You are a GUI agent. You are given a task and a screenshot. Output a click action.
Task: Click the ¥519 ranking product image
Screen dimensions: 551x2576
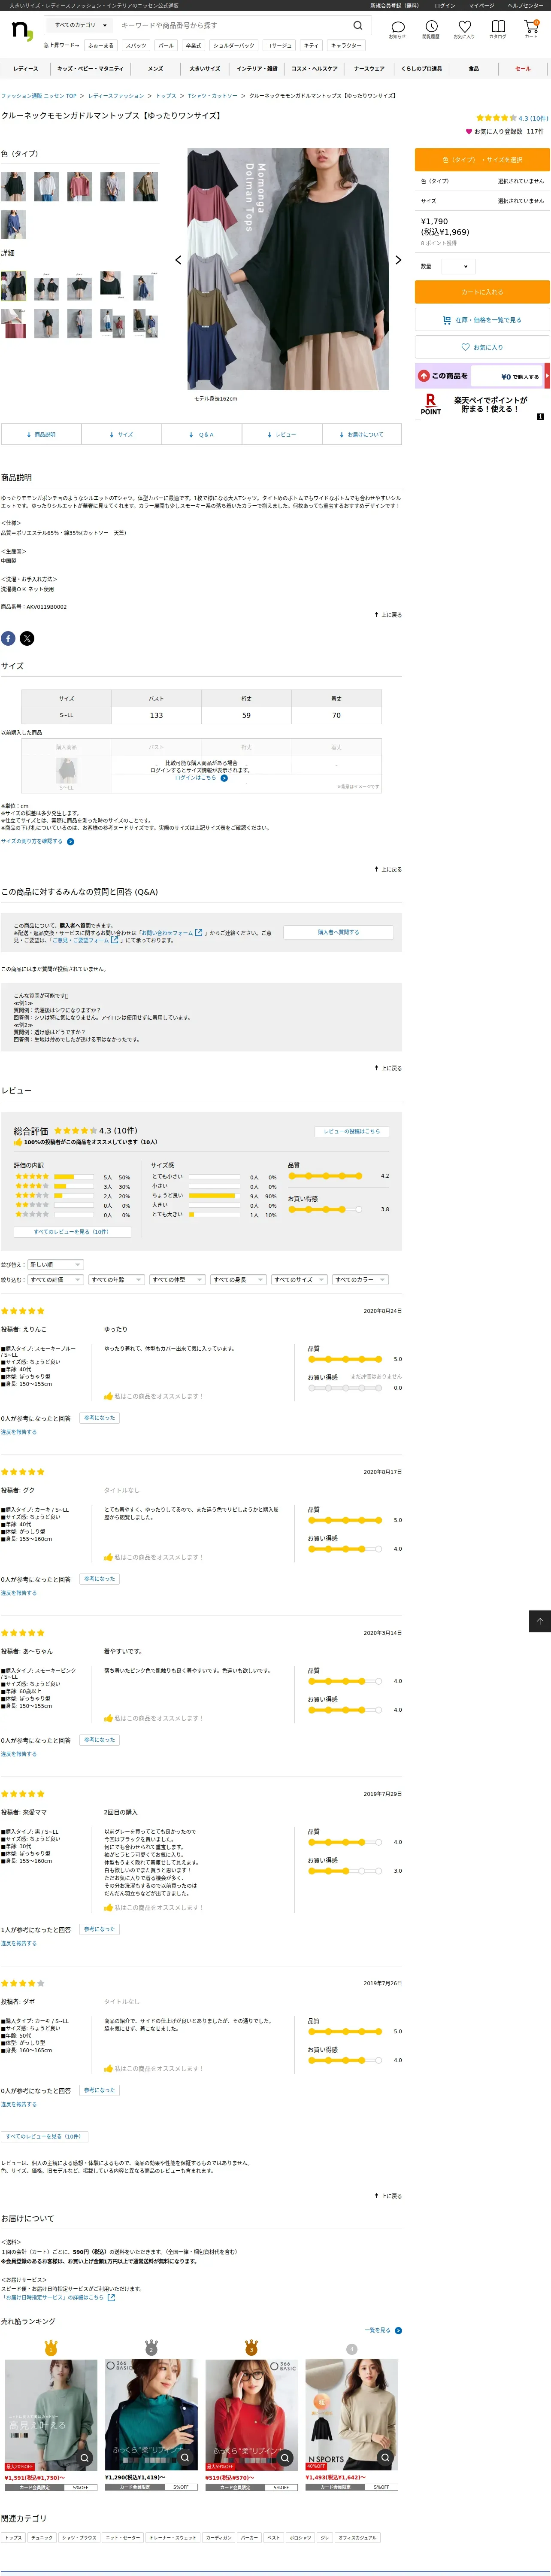point(251,2415)
